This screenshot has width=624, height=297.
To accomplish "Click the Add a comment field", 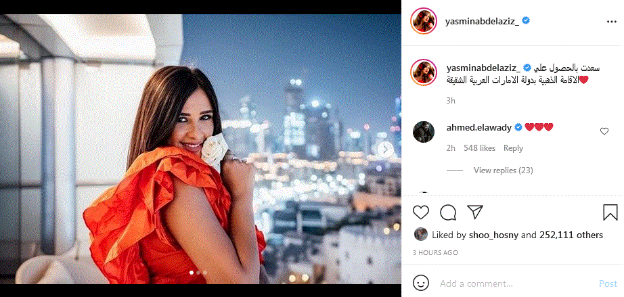I will (x=515, y=284).
